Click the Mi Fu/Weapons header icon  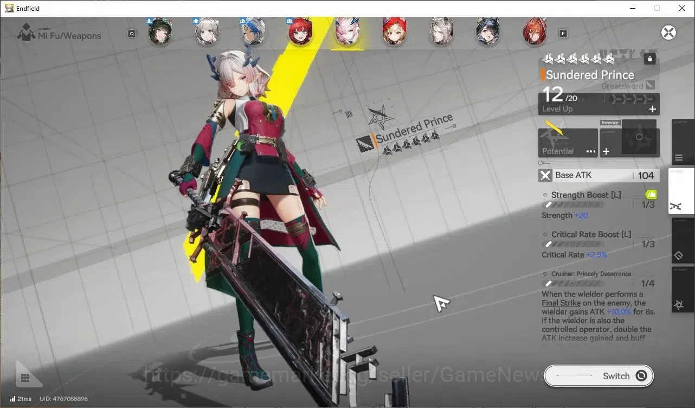[26, 33]
